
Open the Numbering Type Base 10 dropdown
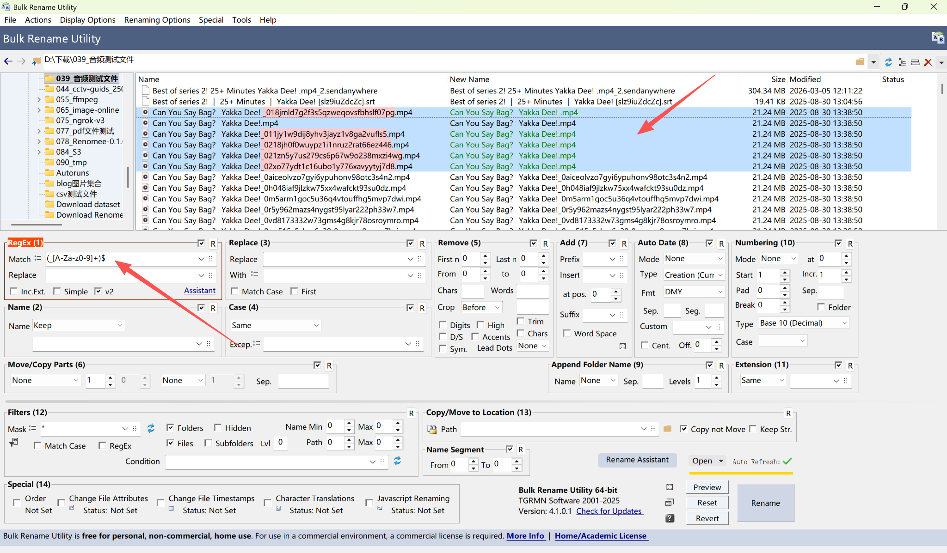[804, 323]
